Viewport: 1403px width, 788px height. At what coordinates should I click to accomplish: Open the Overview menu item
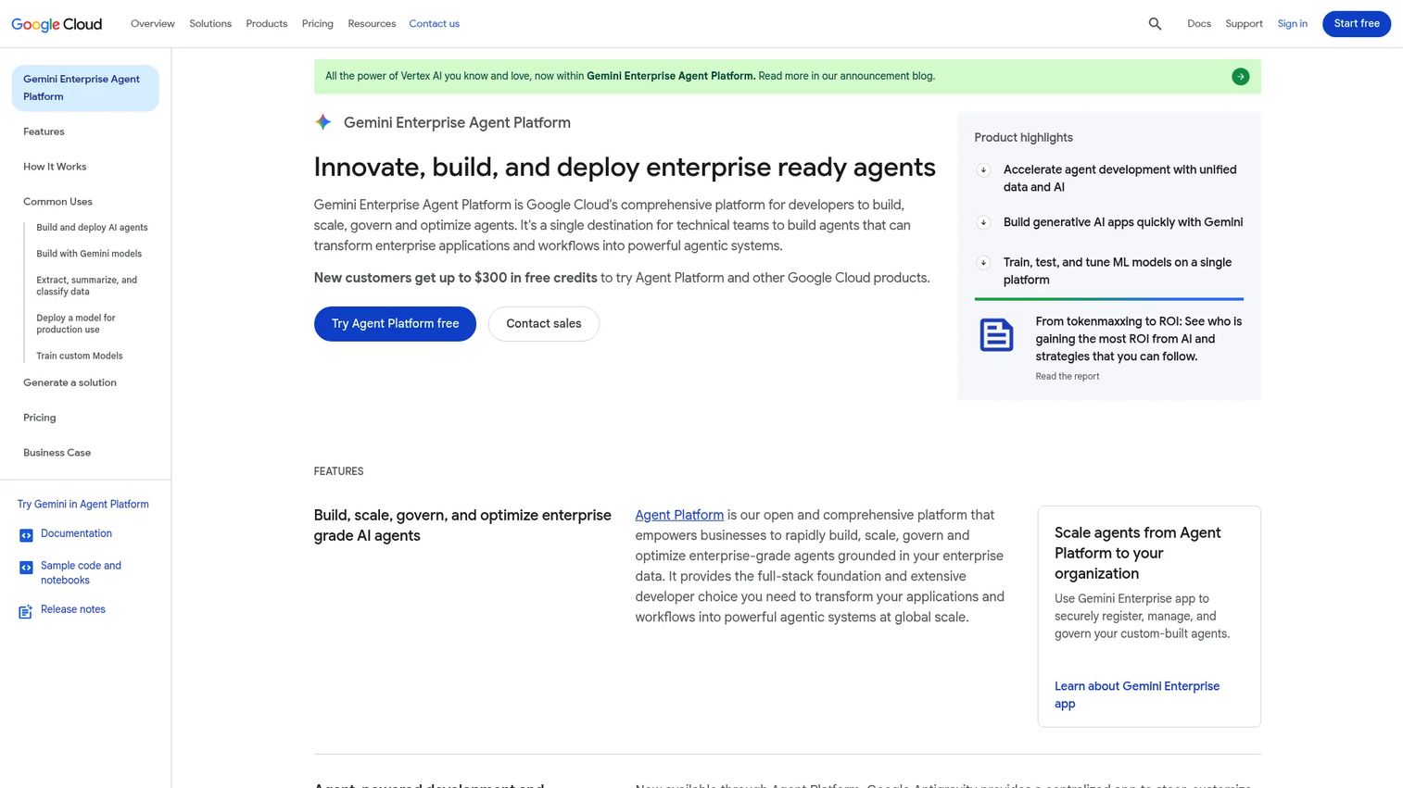(153, 24)
